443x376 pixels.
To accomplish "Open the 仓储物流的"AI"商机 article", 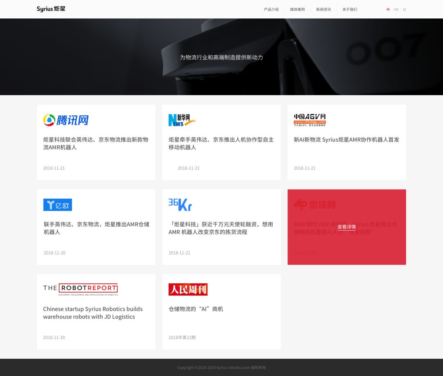I will pos(196,309).
